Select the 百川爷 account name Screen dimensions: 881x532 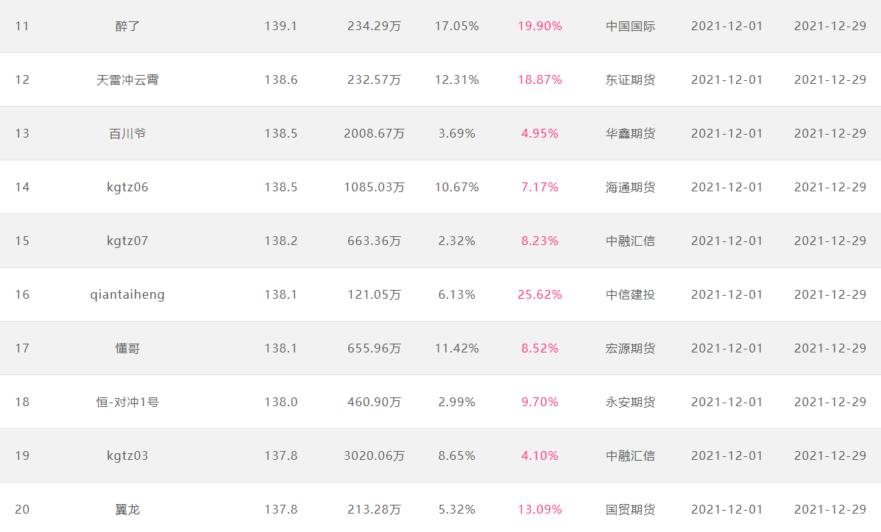(127, 134)
